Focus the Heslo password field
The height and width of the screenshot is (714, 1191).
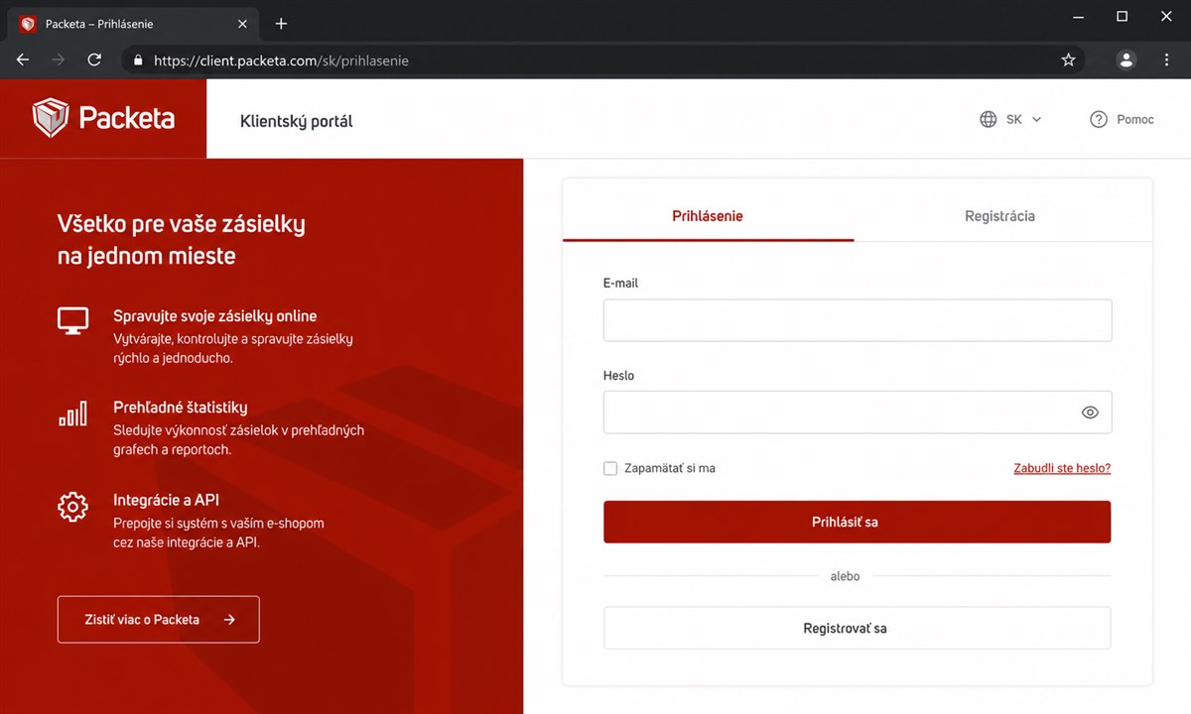[858, 413]
